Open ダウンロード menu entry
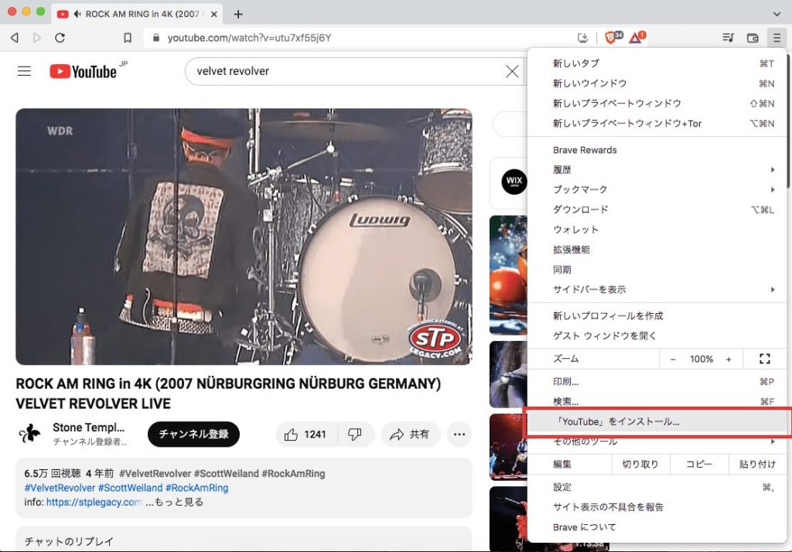The image size is (792, 552). (657, 210)
